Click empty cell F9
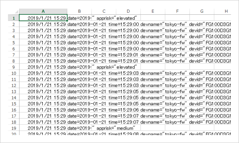239x143 pixels. (x=177, y=67)
